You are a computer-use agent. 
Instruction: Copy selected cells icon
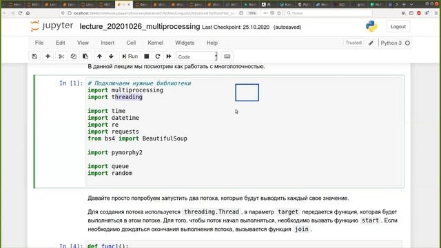pyautogui.click(x=74, y=56)
